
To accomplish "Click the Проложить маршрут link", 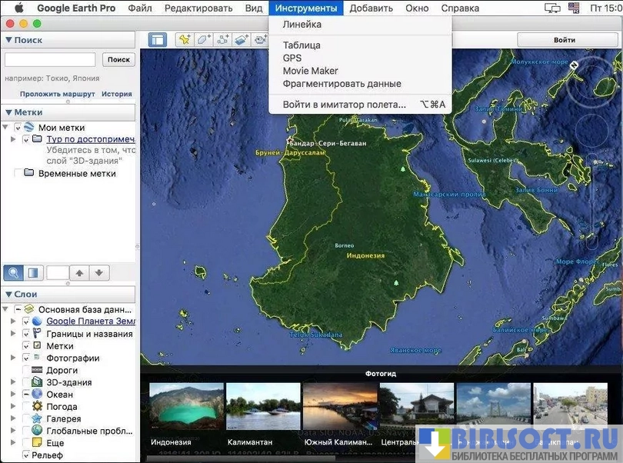I will click(58, 94).
